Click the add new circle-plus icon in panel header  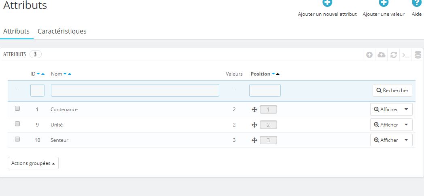(x=369, y=55)
